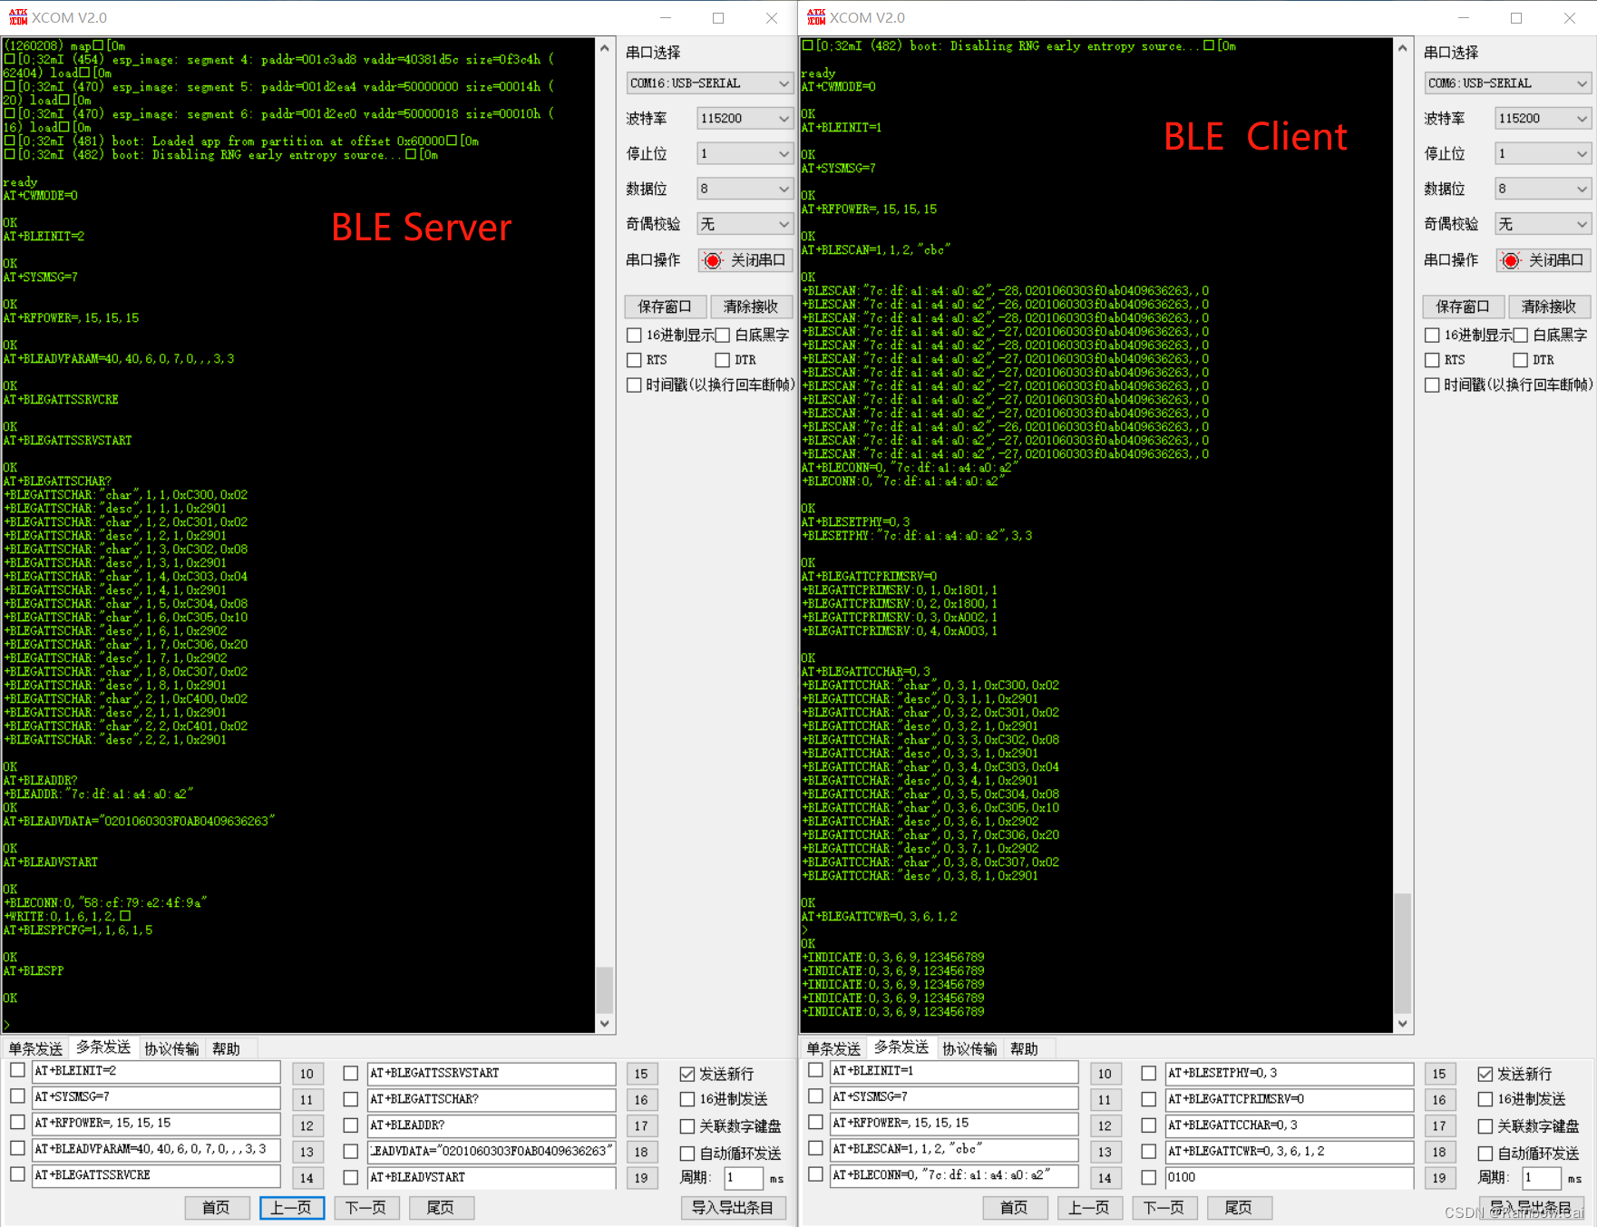This screenshot has width=1597, height=1227.
Task: Click 首页 button in left window
Action: click(x=217, y=1208)
